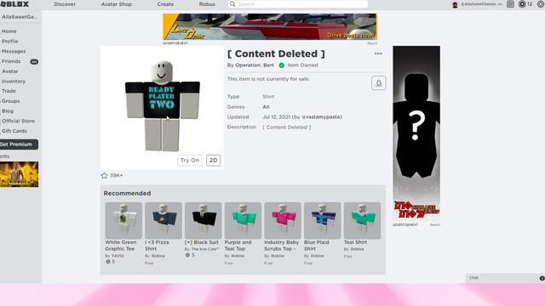The image size is (545, 306).
Task: Open Groups in the sidebar
Action: [x=11, y=101]
